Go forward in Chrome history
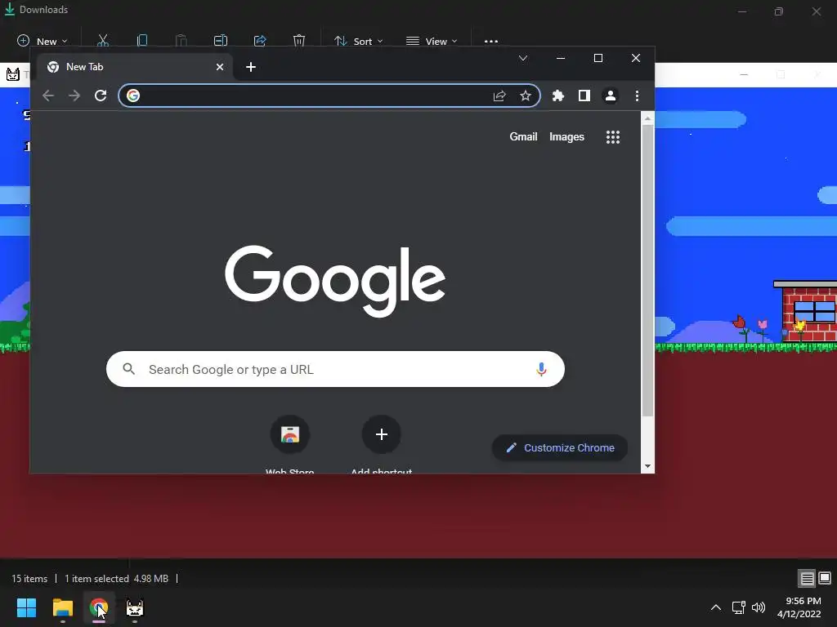 (x=74, y=96)
